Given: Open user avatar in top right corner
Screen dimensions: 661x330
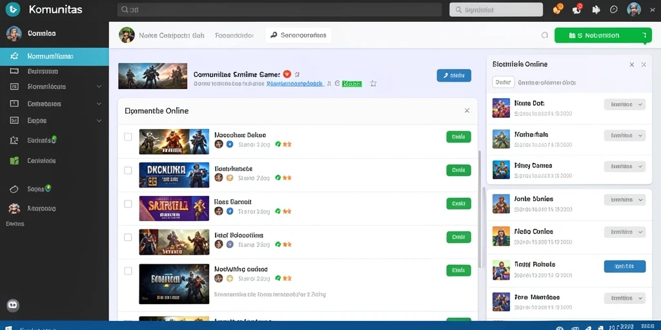Looking at the screenshot, I should click(634, 9).
